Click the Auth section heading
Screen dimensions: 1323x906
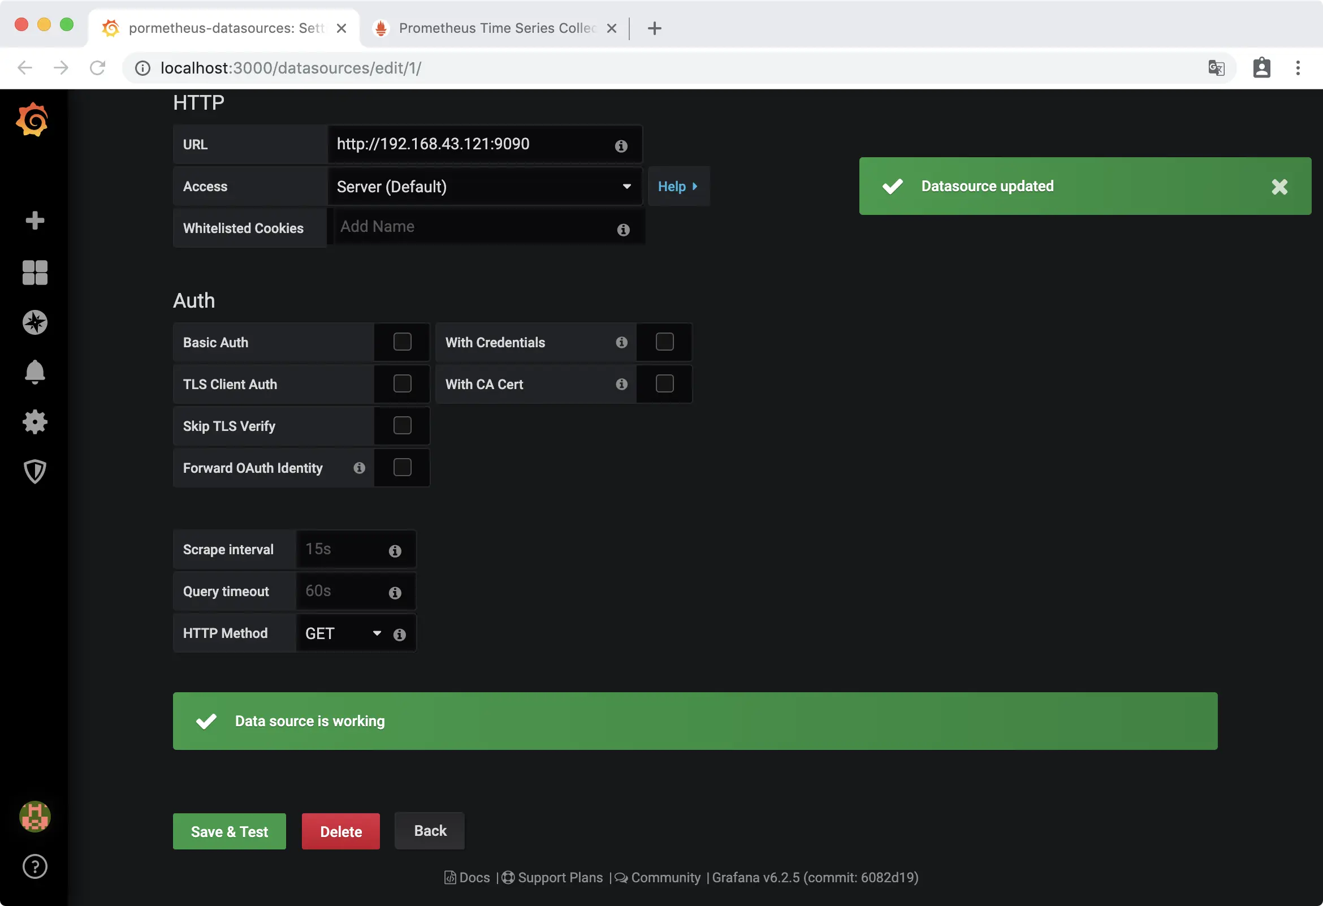(194, 300)
